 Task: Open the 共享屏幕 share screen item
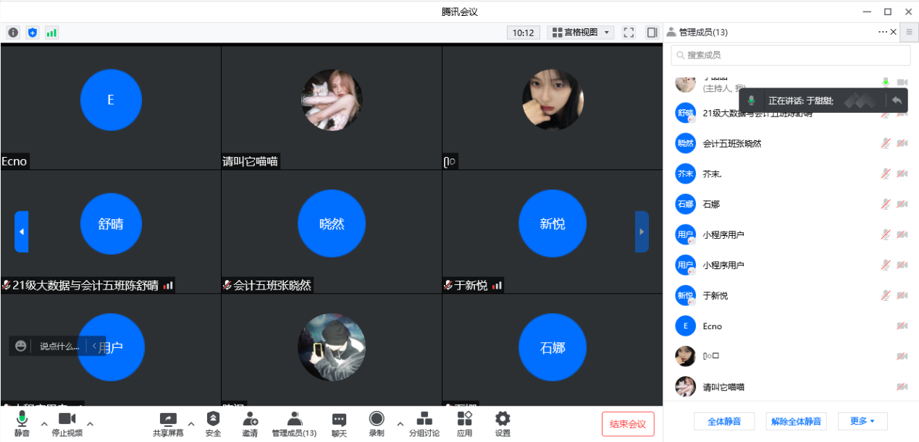pyautogui.click(x=168, y=422)
